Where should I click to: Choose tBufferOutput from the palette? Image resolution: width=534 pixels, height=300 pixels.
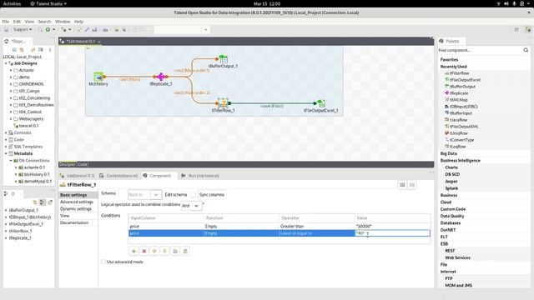click(462, 87)
